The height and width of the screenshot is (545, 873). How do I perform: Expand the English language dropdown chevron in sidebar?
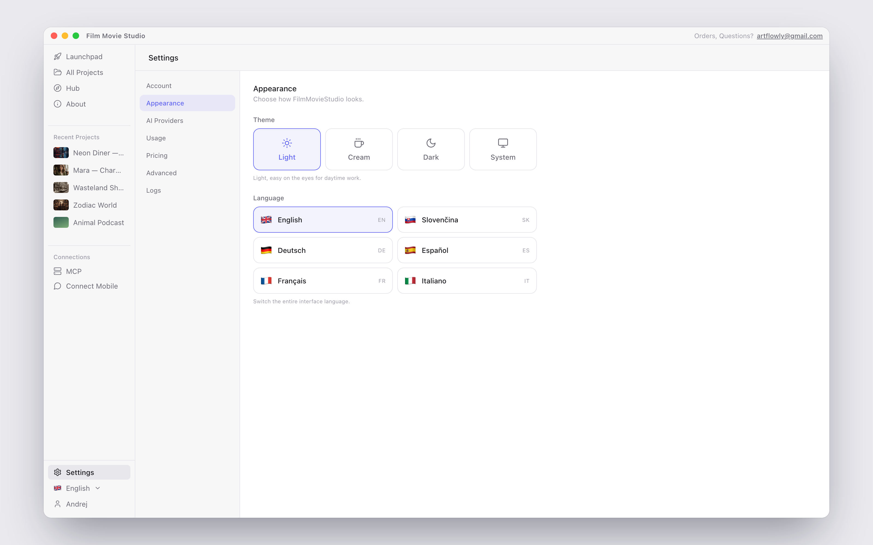click(97, 488)
